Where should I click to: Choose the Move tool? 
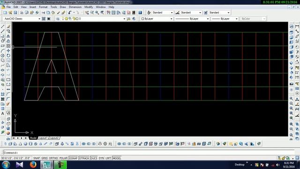[8, 51]
